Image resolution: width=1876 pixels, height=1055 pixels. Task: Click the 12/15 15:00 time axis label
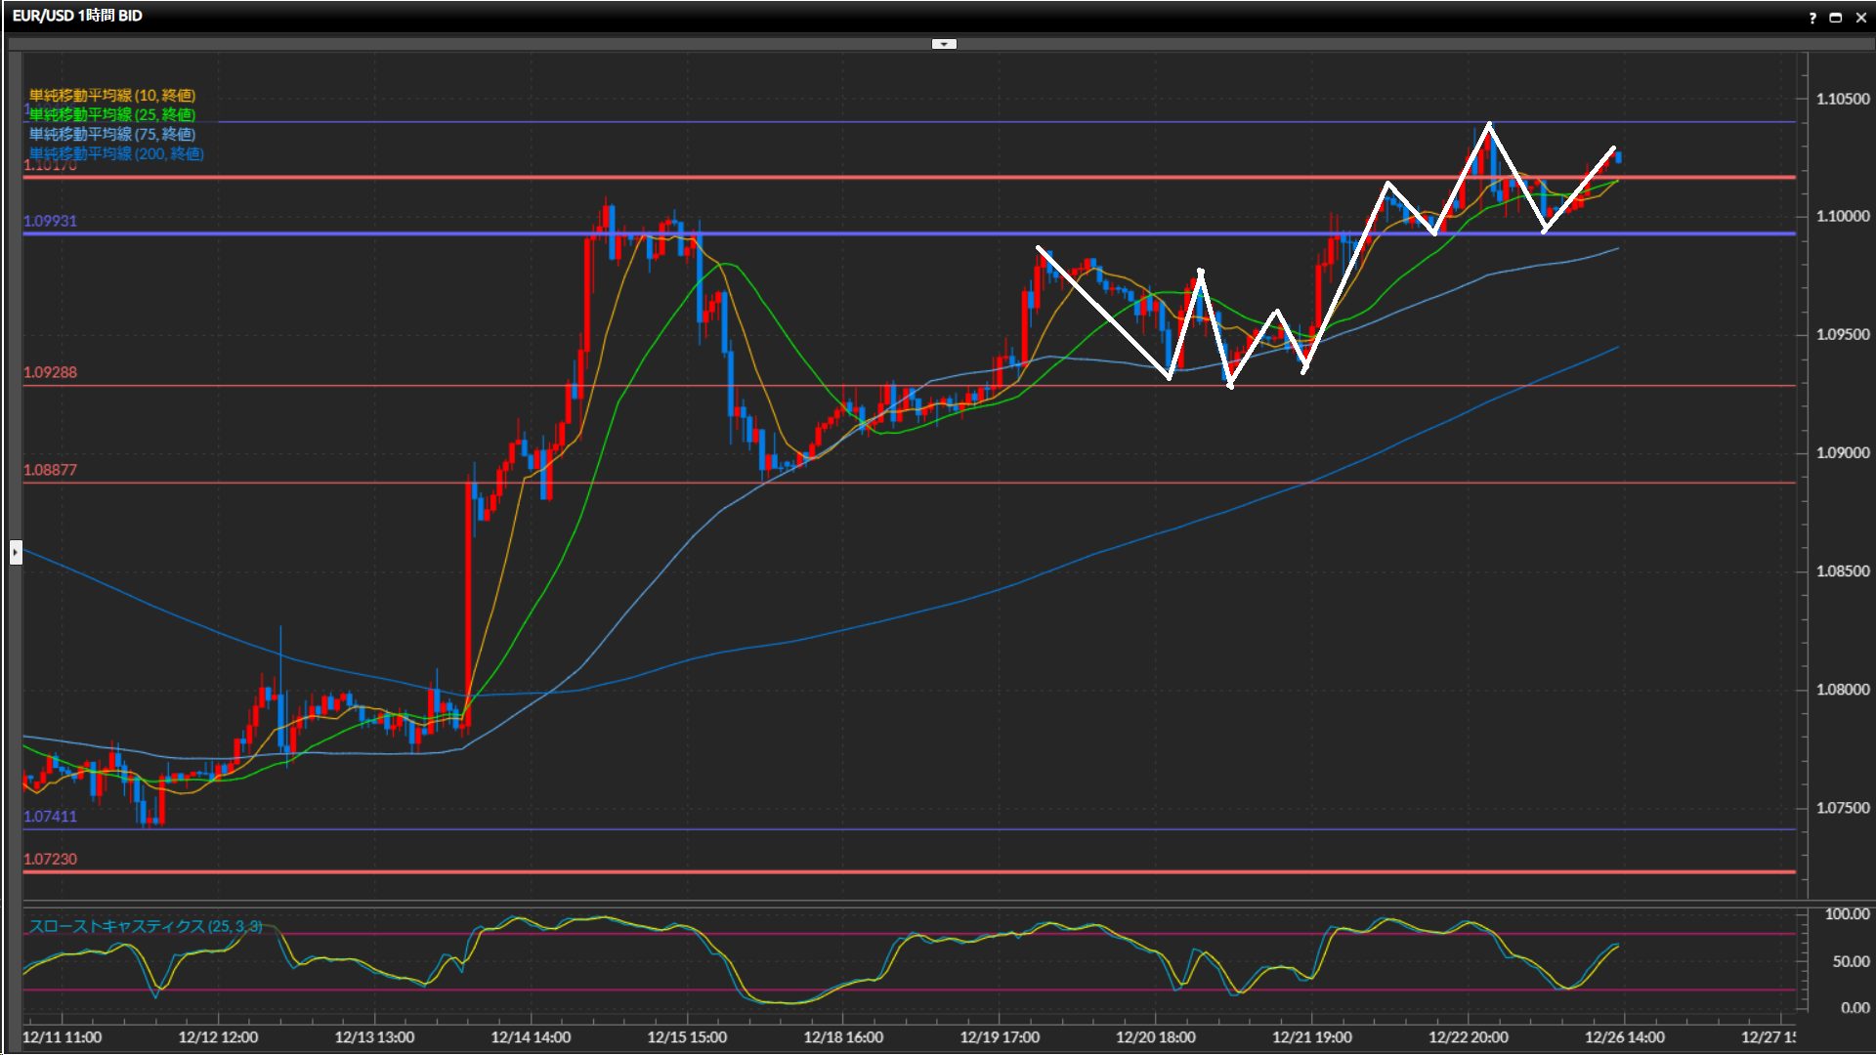[x=687, y=1037]
